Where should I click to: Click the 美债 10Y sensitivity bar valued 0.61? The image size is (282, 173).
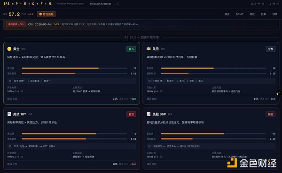pyautogui.click(x=74, y=139)
